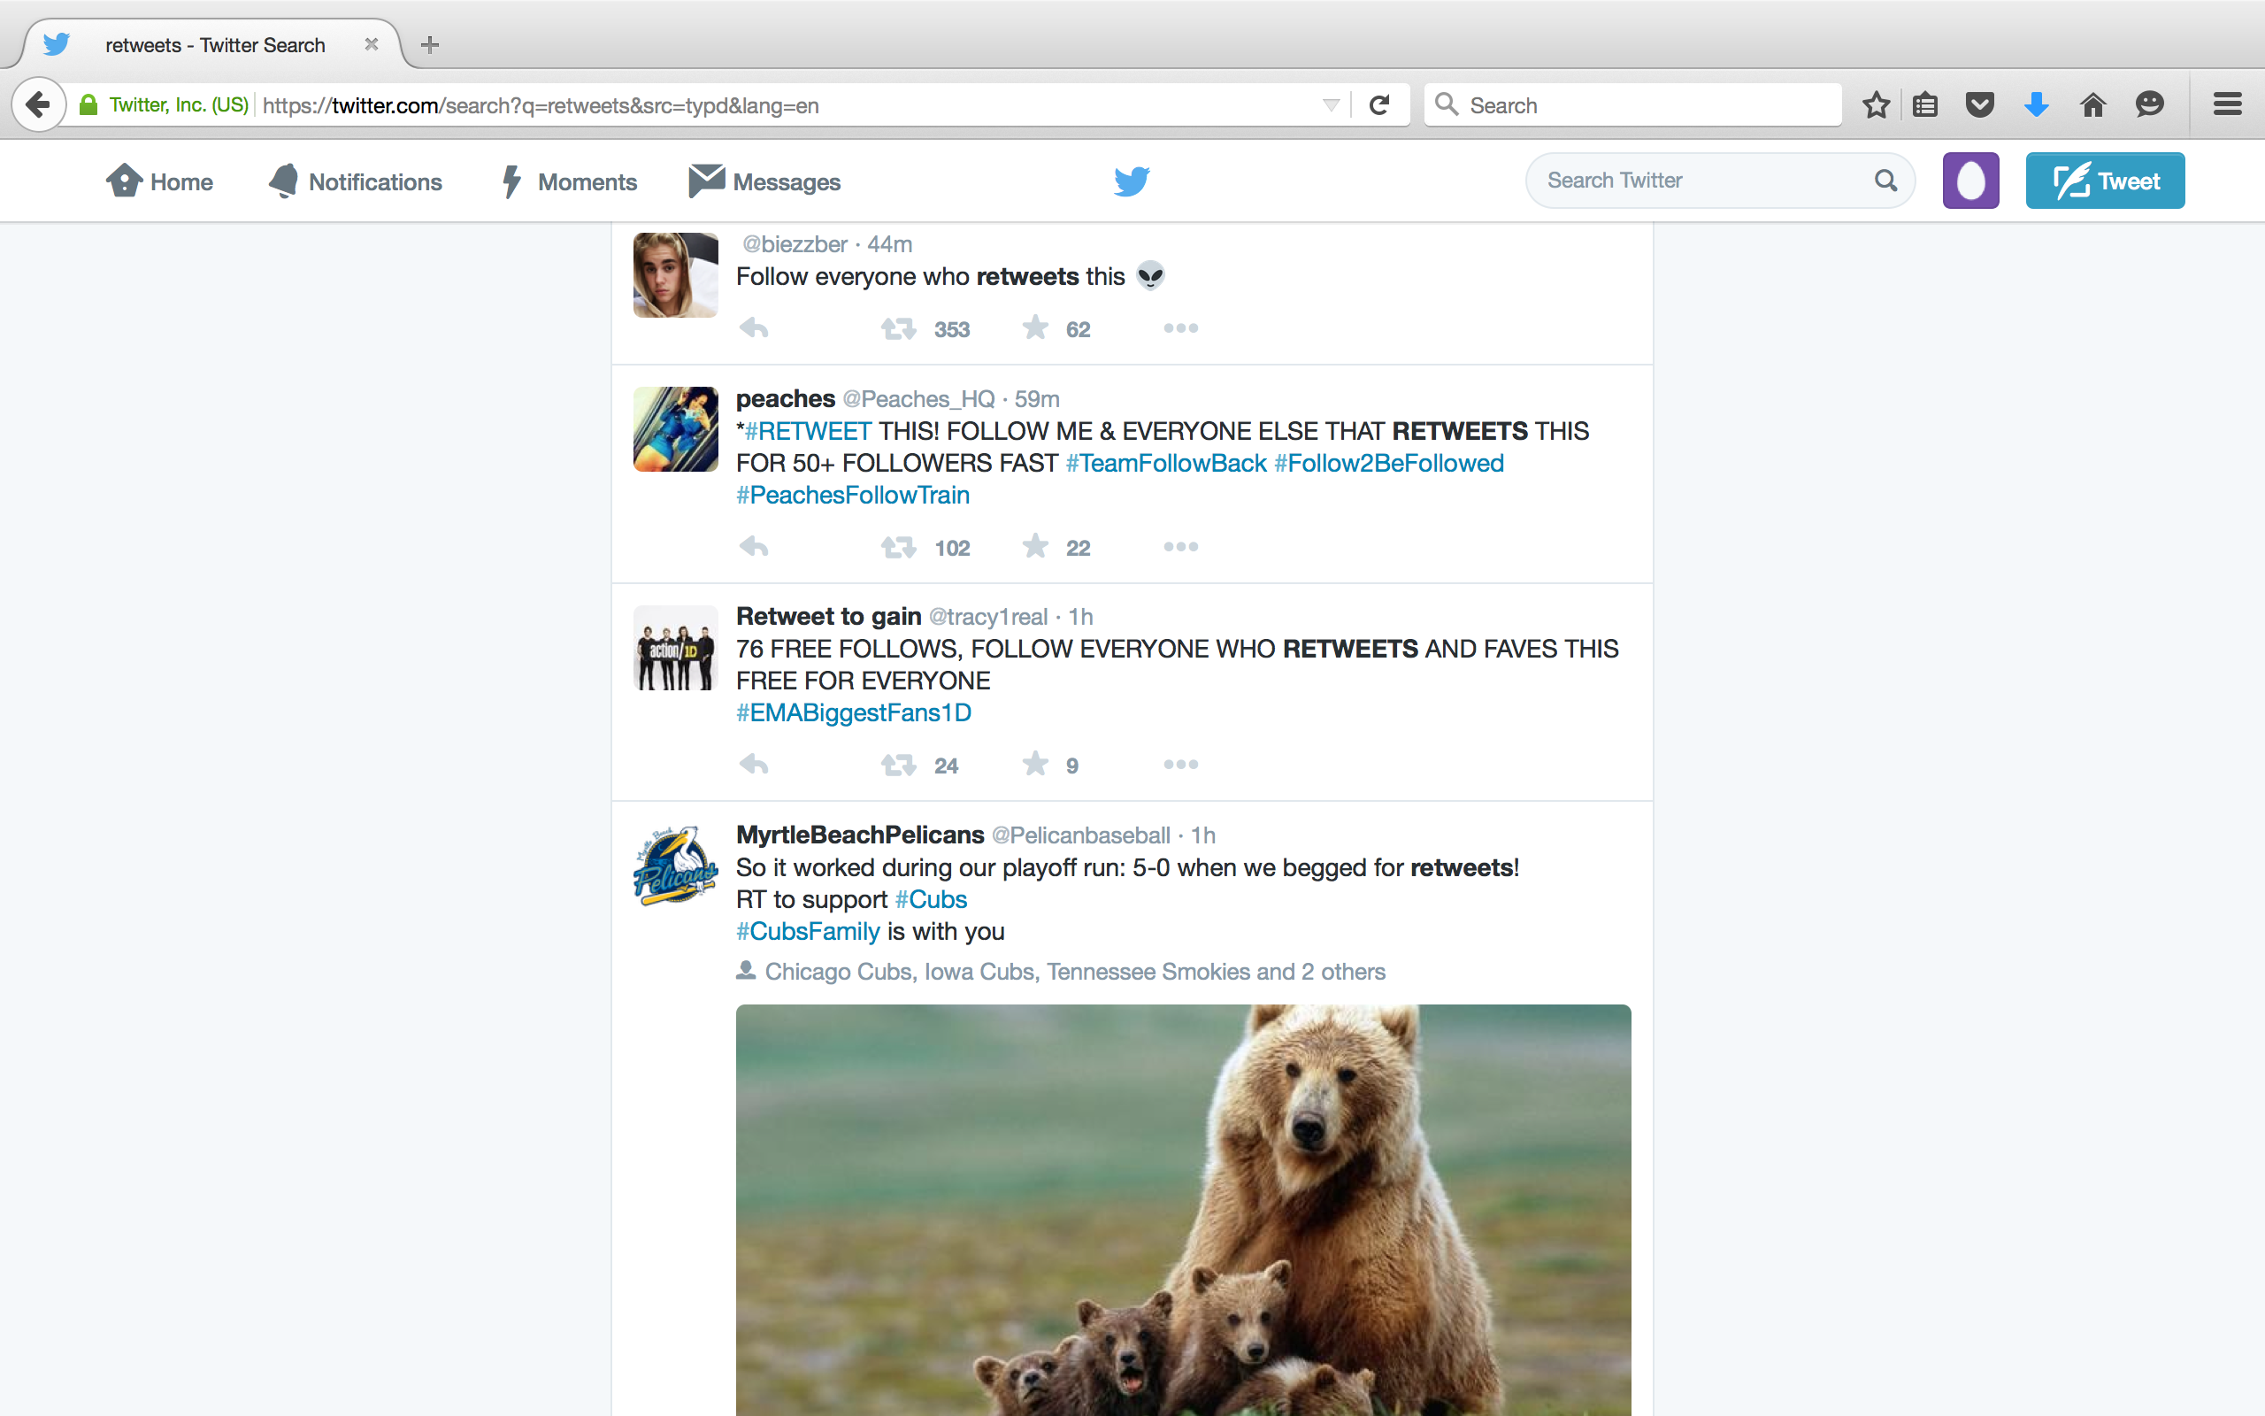Viewport: 2265px width, 1416px height.
Task: Open more options on @biezzber tweet
Action: (1180, 328)
